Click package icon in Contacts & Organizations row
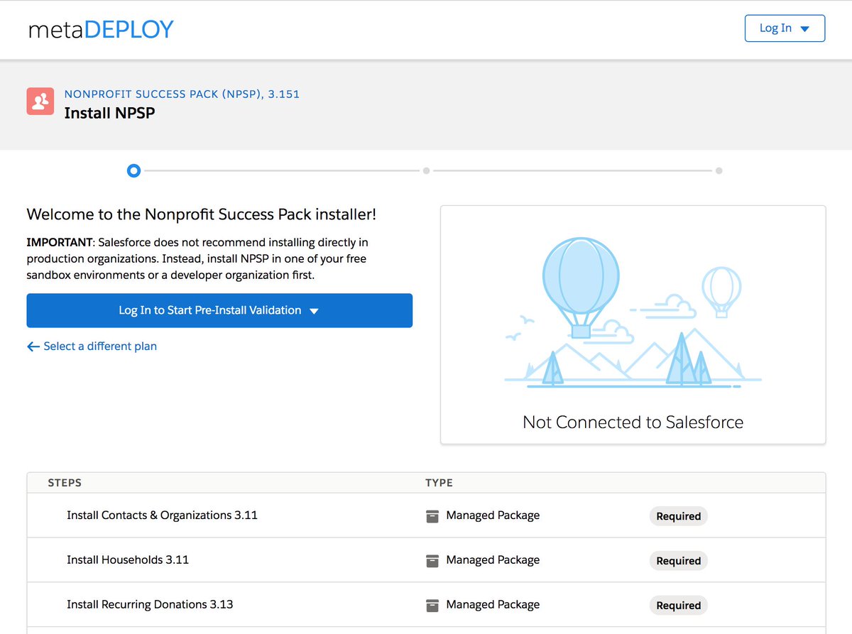This screenshot has width=852, height=634. pos(432,516)
